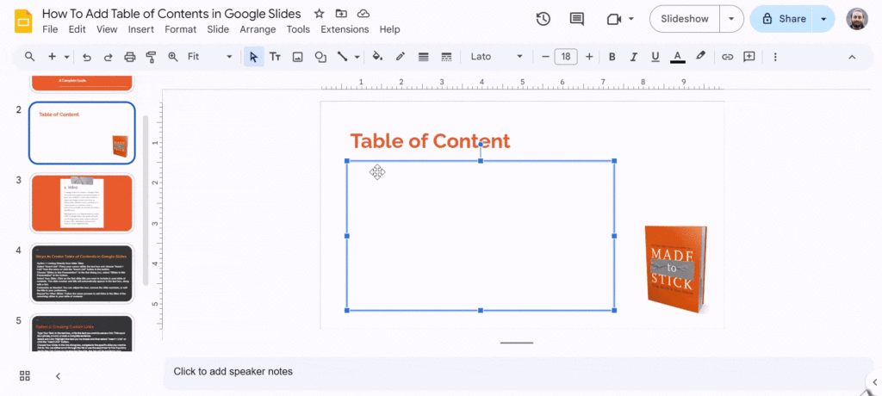Open the Arrange menu

coord(258,29)
